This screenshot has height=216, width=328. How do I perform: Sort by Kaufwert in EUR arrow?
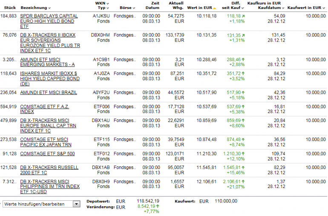click(x=324, y=8)
